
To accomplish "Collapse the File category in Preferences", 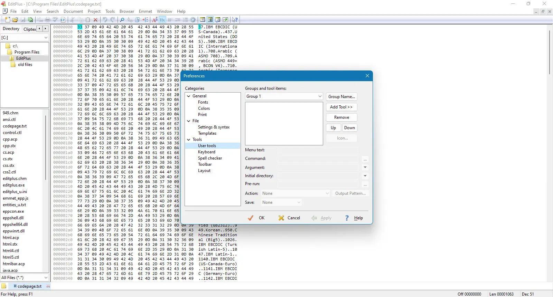I will pos(189,121).
